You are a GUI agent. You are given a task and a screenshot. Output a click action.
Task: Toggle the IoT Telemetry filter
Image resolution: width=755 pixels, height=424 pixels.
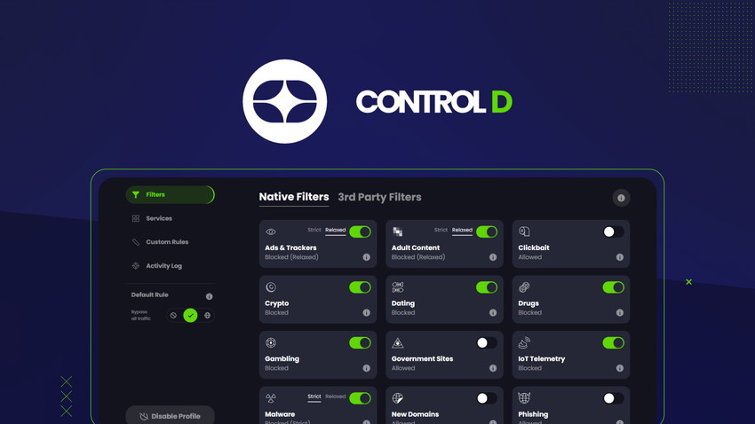click(613, 342)
